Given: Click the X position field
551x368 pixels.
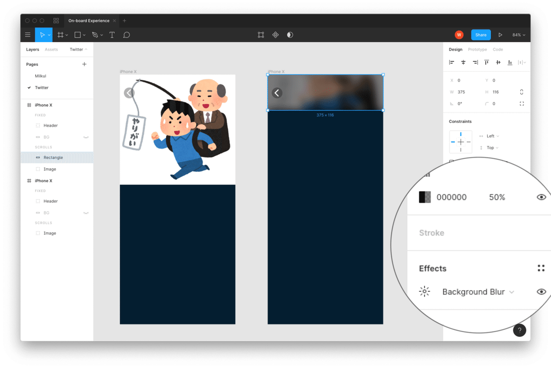Looking at the screenshot, I should coord(464,80).
